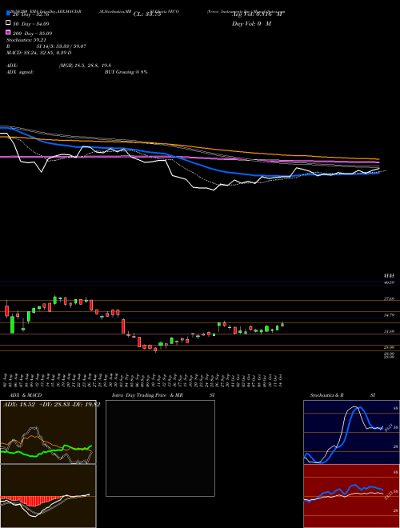Click the 'Intra Day Trading Price & MR' panel title
Screen dimensions: 400x528
point(147,395)
